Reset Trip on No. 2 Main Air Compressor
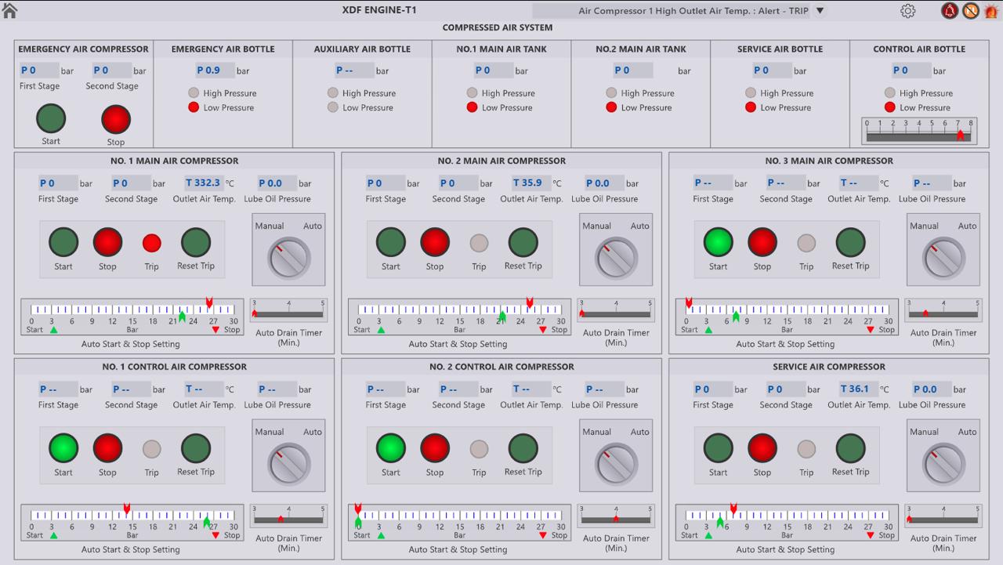 pyautogui.click(x=523, y=243)
